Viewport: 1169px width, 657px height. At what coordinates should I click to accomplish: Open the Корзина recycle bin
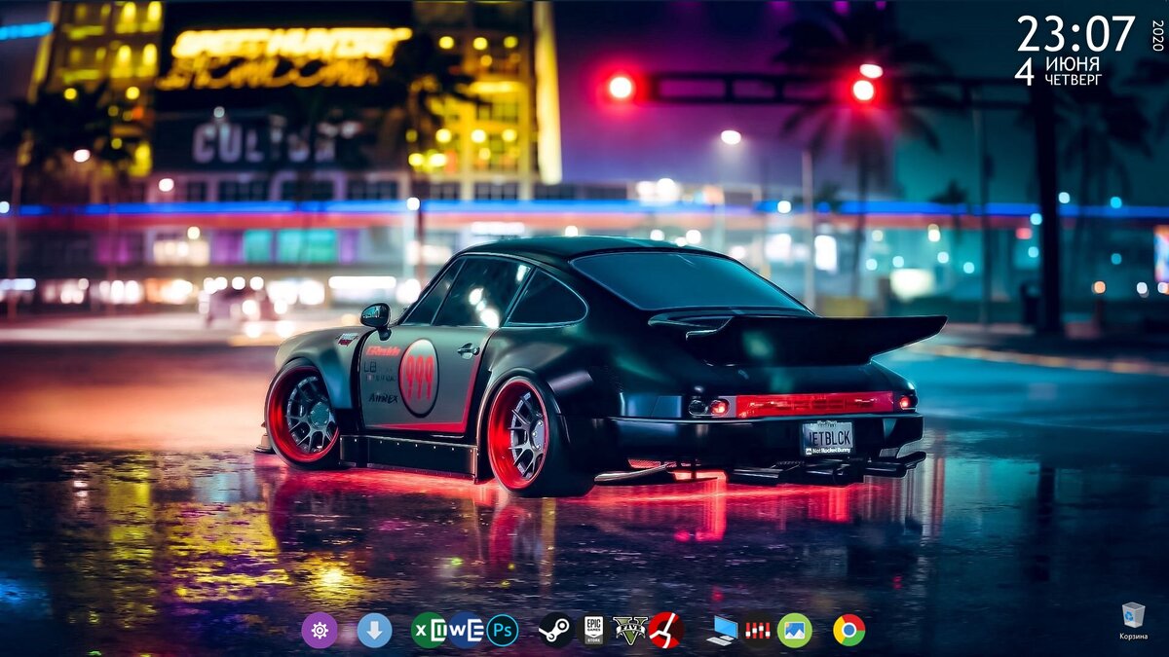coord(1133,622)
